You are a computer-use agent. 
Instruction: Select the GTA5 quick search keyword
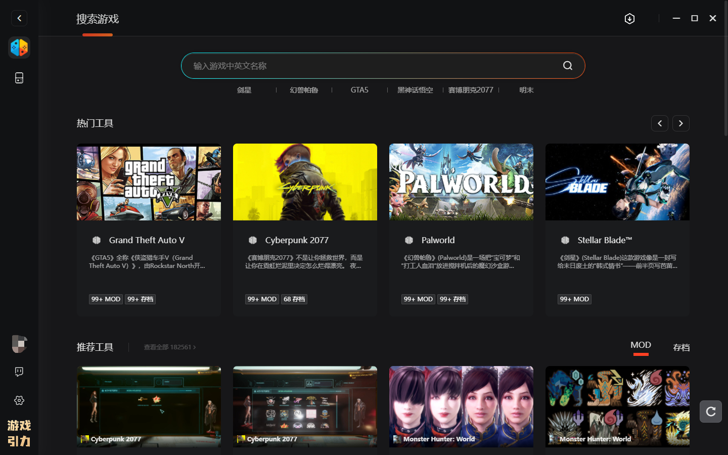359,90
